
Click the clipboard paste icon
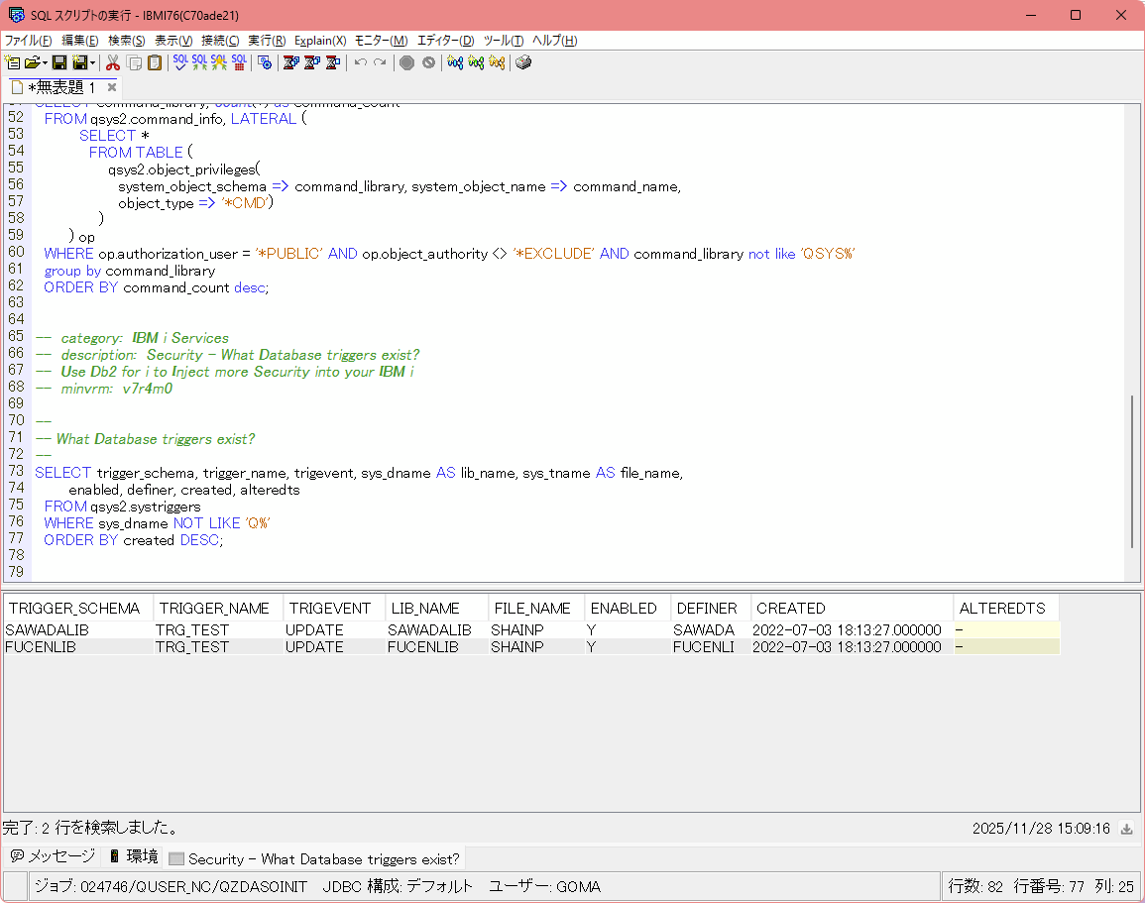pyautogui.click(x=155, y=62)
